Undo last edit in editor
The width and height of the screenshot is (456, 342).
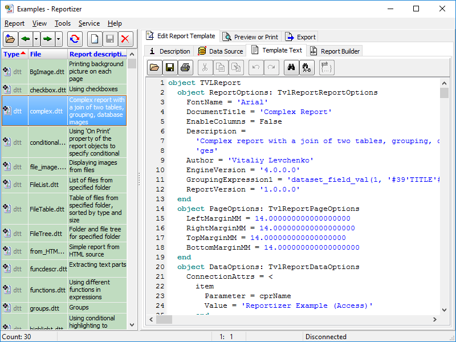coord(256,68)
